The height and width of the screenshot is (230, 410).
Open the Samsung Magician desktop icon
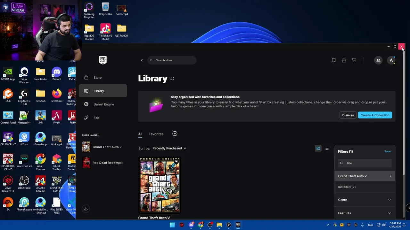click(x=89, y=10)
